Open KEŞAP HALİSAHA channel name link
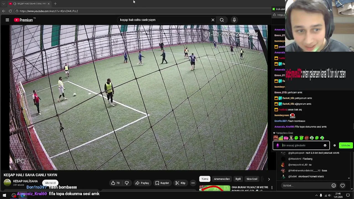This screenshot has width=354, height=199. pyautogui.click(x=25, y=181)
